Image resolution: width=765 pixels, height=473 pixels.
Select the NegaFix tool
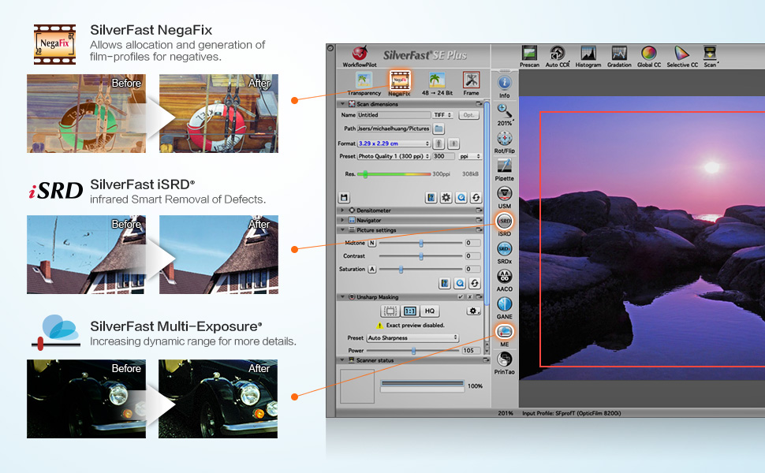click(x=400, y=82)
